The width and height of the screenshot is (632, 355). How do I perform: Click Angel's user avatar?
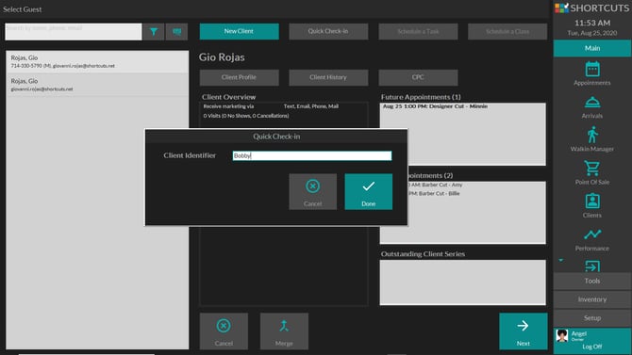click(x=561, y=335)
